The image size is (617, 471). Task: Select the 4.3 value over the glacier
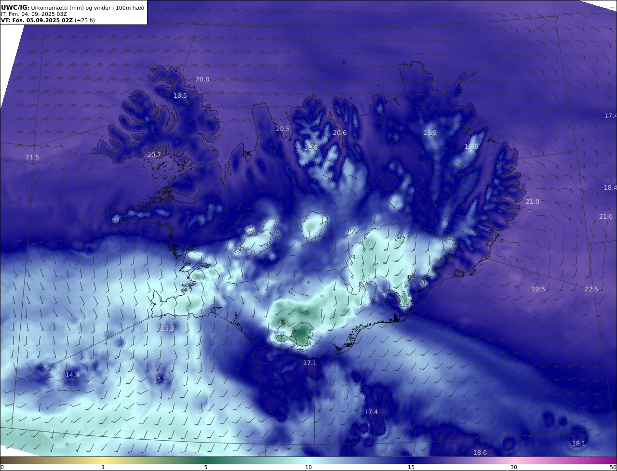[283, 323]
